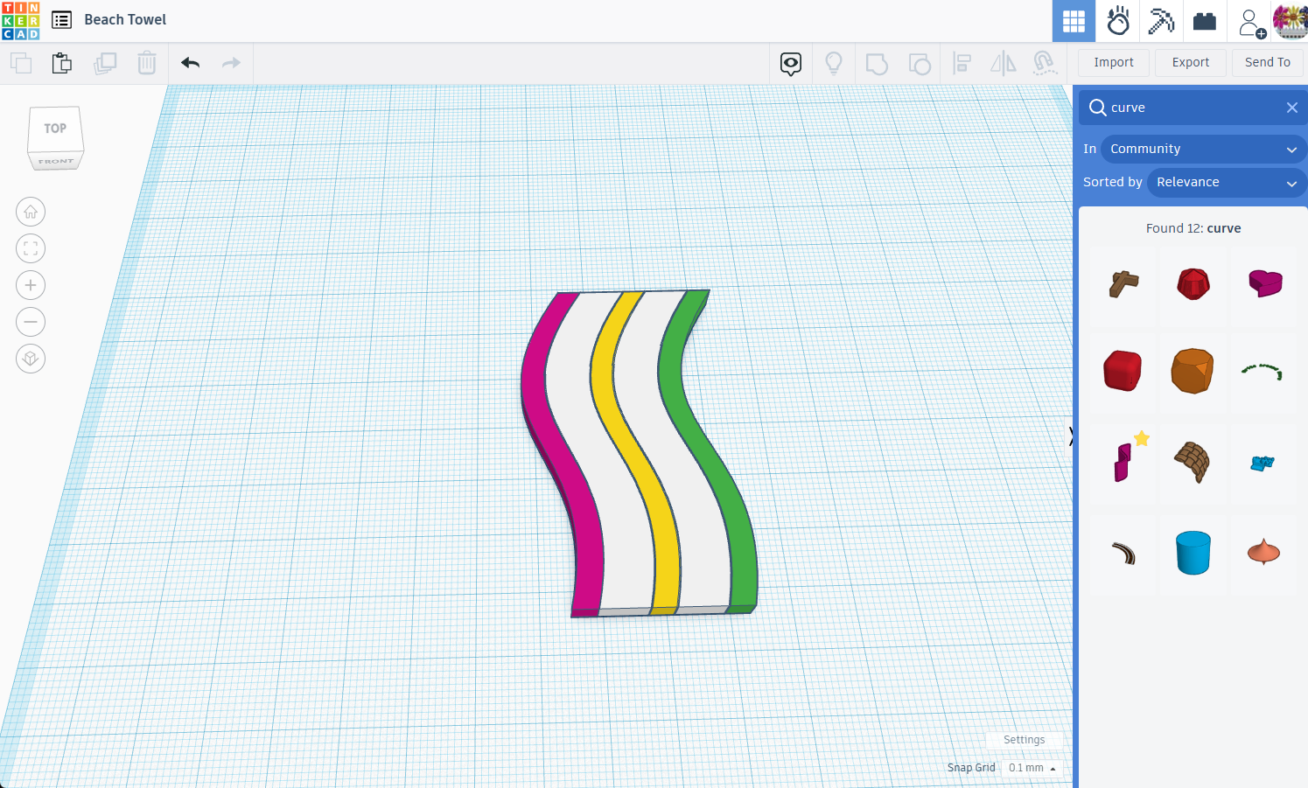Toggle the Notes visibility icon
This screenshot has width=1308, height=788.
tap(791, 64)
